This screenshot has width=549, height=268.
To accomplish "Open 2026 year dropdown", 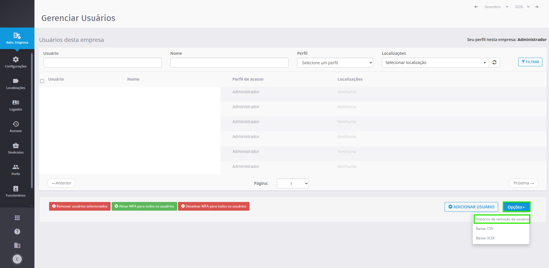I will click(522, 7).
